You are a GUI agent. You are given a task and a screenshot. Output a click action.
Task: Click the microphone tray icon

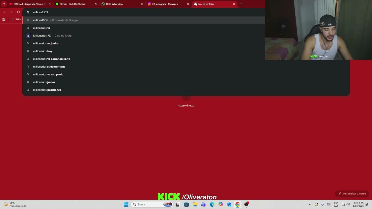[x=323, y=204]
